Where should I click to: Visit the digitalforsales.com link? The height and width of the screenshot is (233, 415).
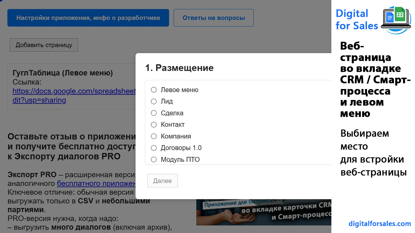380,224
